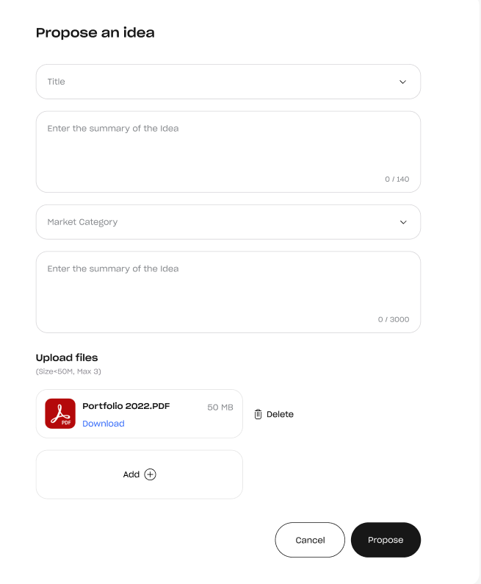
Task: Click the 0 / 140 character counter
Action: tap(397, 179)
